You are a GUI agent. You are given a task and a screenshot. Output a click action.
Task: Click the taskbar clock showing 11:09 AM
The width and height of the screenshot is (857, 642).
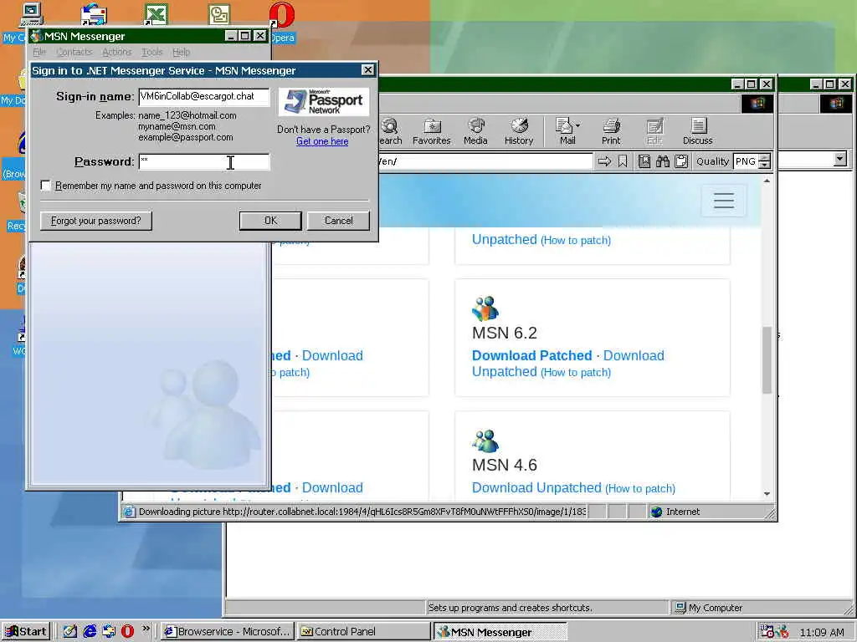(822, 632)
